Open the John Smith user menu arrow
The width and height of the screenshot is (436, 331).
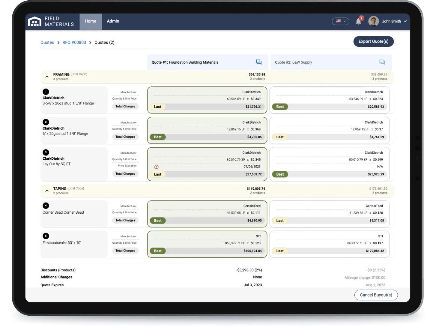click(405, 21)
